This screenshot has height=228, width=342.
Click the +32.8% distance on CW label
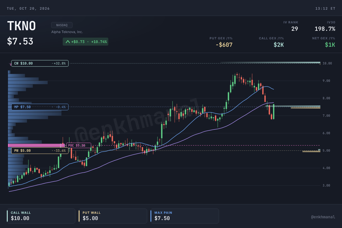(60, 63)
